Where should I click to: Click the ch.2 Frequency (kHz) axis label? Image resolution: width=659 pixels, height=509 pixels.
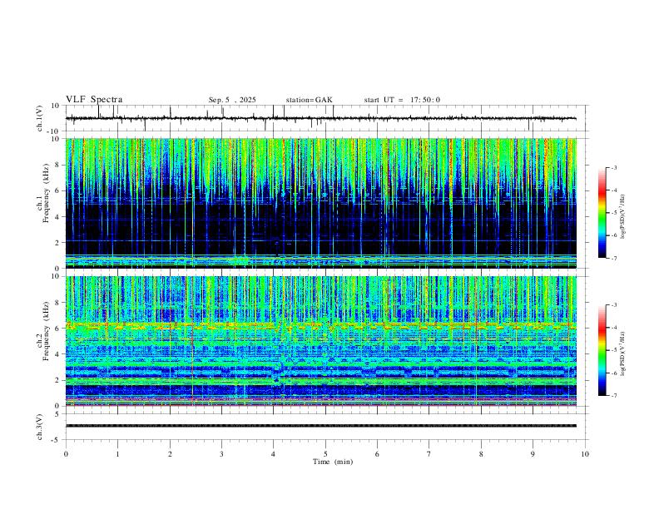(x=43, y=332)
